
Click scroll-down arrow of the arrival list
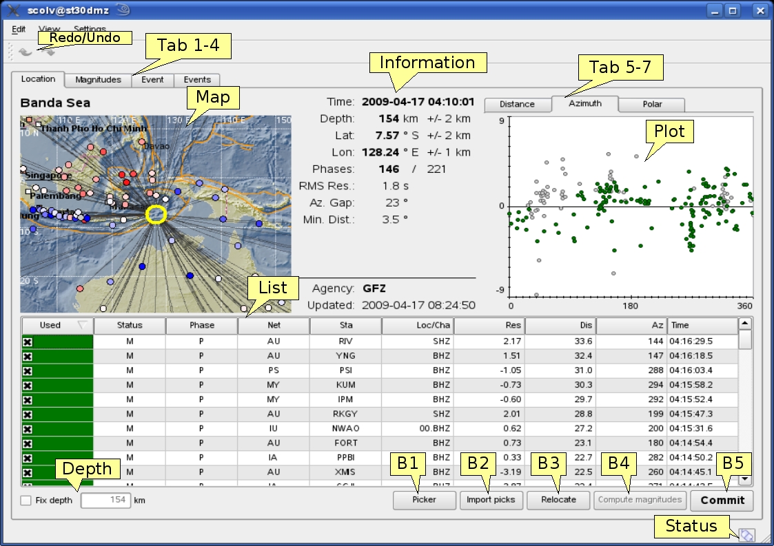coord(744,479)
